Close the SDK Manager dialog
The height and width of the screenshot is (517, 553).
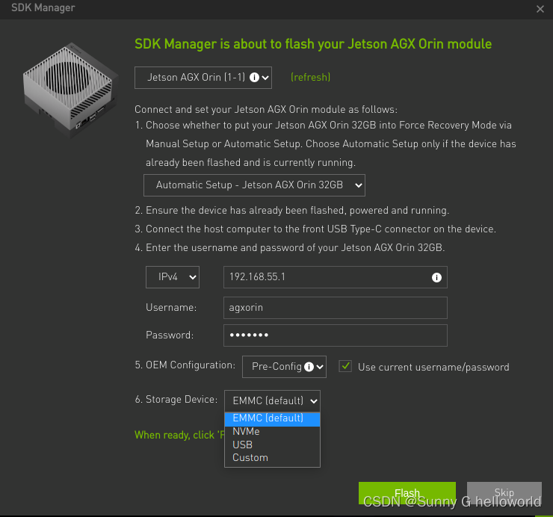pyautogui.click(x=540, y=9)
